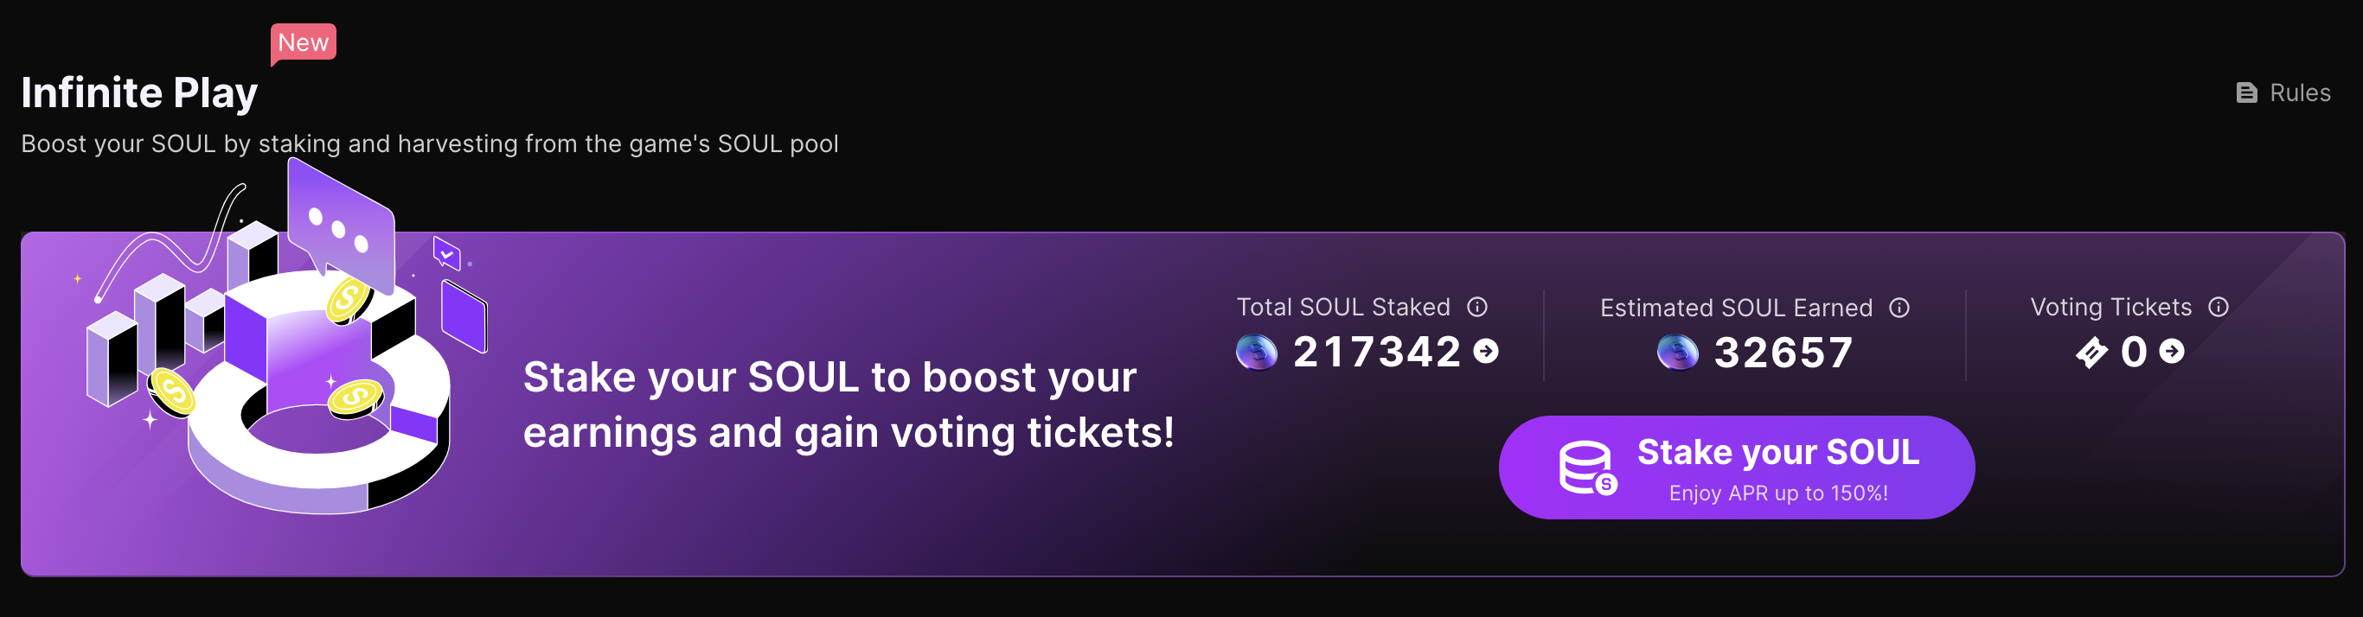Click the Estimated SOUL Earned value 32657
Screen dimensions: 2363x617
1784,353
